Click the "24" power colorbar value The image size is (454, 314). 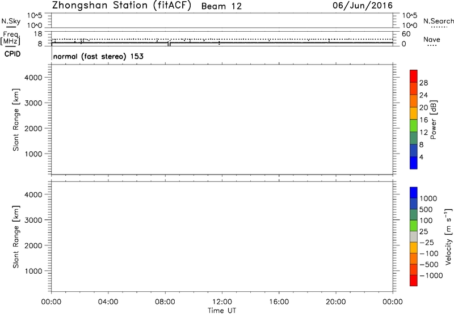click(423, 95)
